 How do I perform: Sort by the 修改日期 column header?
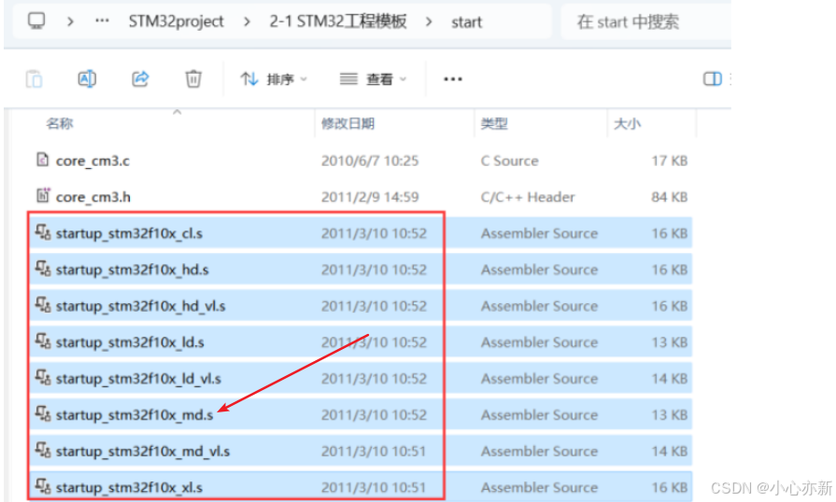coord(347,123)
